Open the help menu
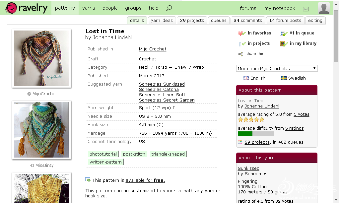339x203 pixels. click(x=154, y=8)
